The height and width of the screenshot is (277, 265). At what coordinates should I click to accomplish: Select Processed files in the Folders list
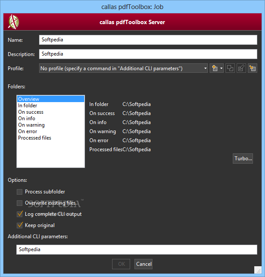[x=51, y=138]
